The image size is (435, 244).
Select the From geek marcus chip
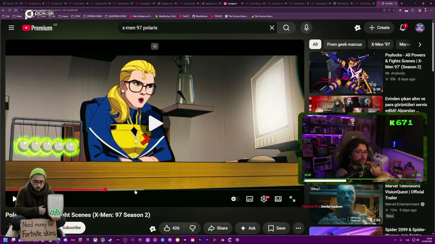344,44
